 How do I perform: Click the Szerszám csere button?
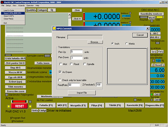click(x=15, y=91)
